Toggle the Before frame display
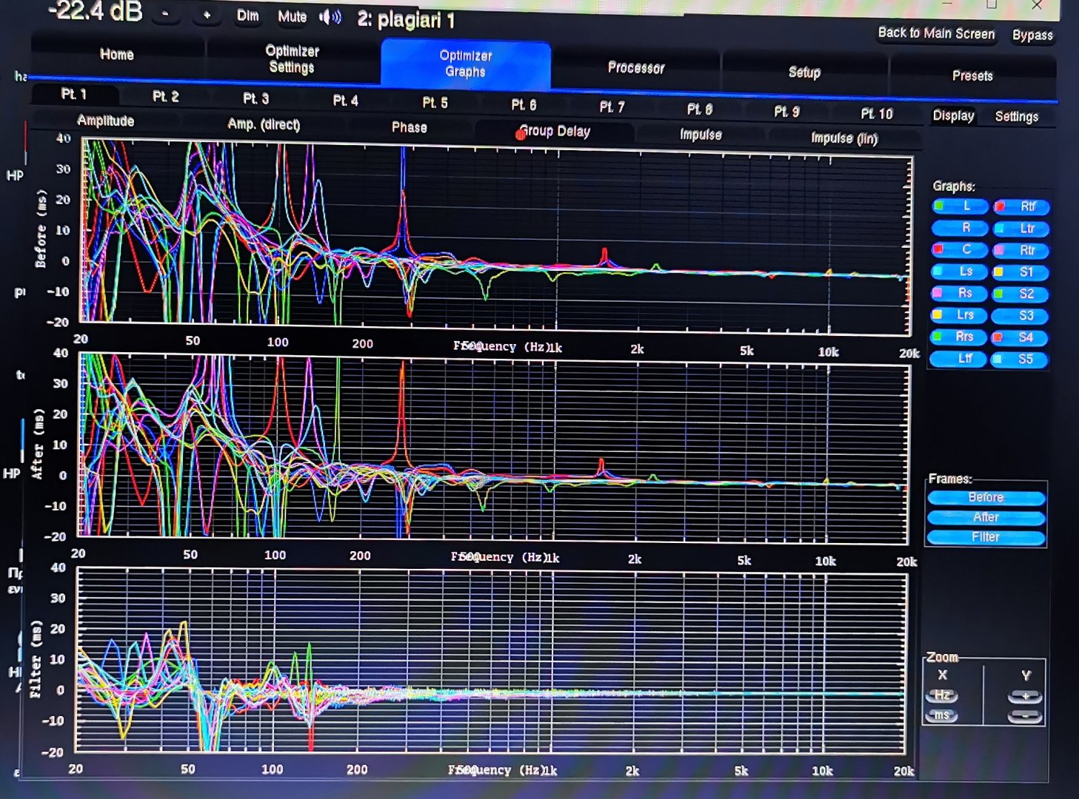 coord(986,498)
